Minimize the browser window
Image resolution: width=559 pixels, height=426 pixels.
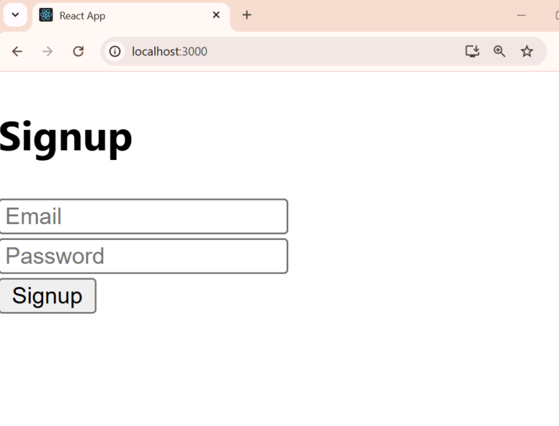(521, 15)
